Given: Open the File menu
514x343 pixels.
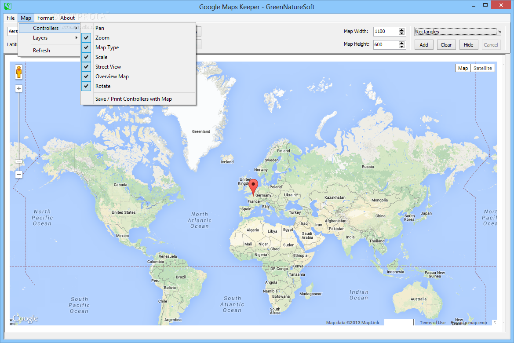Looking at the screenshot, I should pos(11,18).
